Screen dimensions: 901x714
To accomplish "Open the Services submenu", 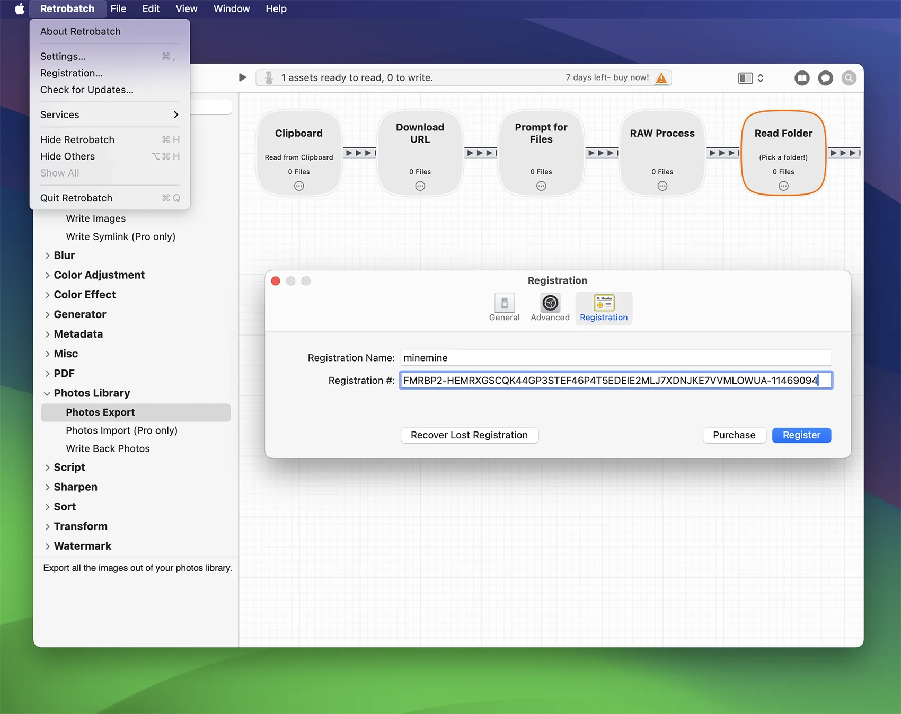I will click(x=110, y=114).
